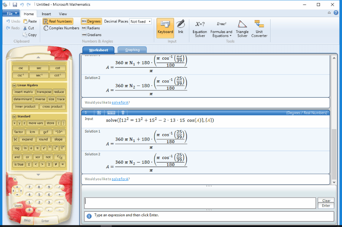Choose Complex Numbers mode
Viewport: 342px width, 227px height.
(x=61, y=28)
